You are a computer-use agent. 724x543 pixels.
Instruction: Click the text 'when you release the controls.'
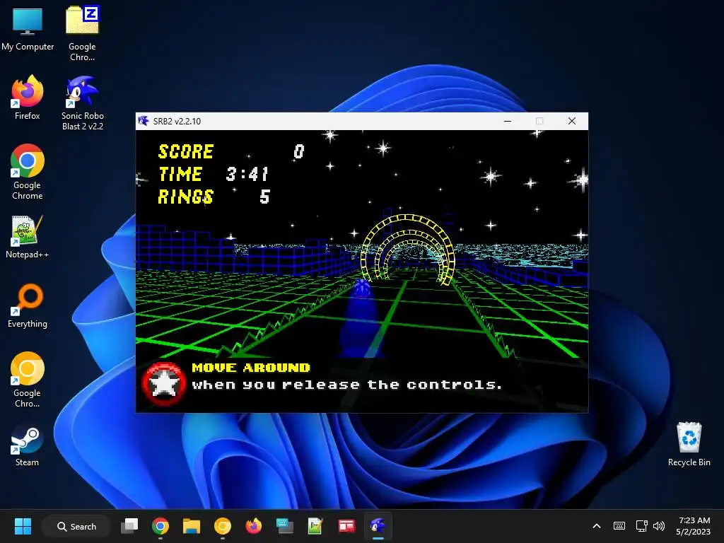[x=346, y=385]
